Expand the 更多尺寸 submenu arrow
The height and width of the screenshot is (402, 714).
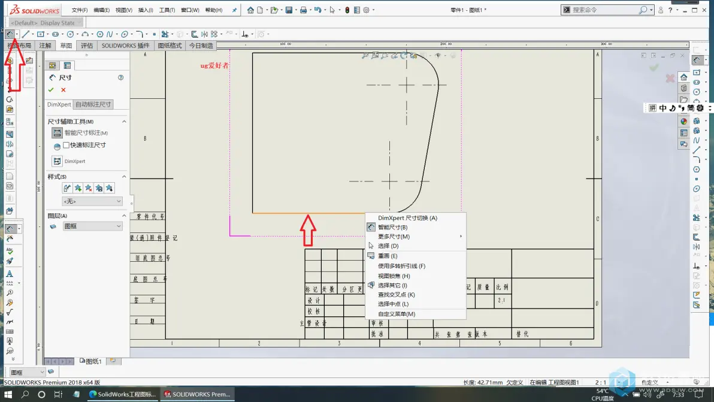(461, 236)
